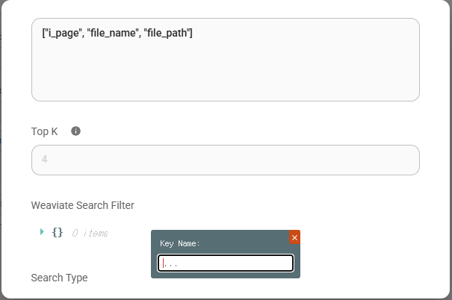
Task: Click the Key Name label text
Action: (x=180, y=243)
